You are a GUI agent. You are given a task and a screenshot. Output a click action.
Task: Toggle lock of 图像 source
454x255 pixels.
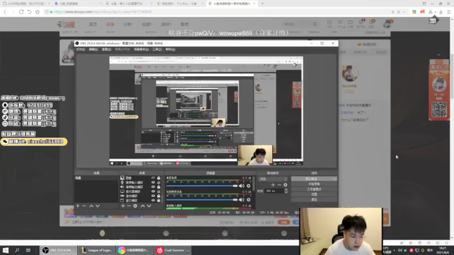[x=159, y=178]
